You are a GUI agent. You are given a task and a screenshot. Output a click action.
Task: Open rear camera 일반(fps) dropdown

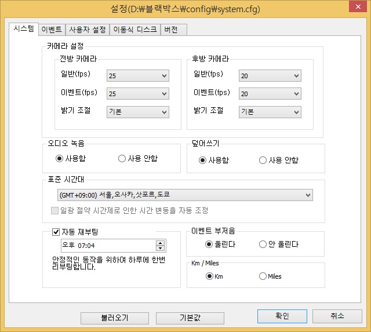click(x=270, y=76)
